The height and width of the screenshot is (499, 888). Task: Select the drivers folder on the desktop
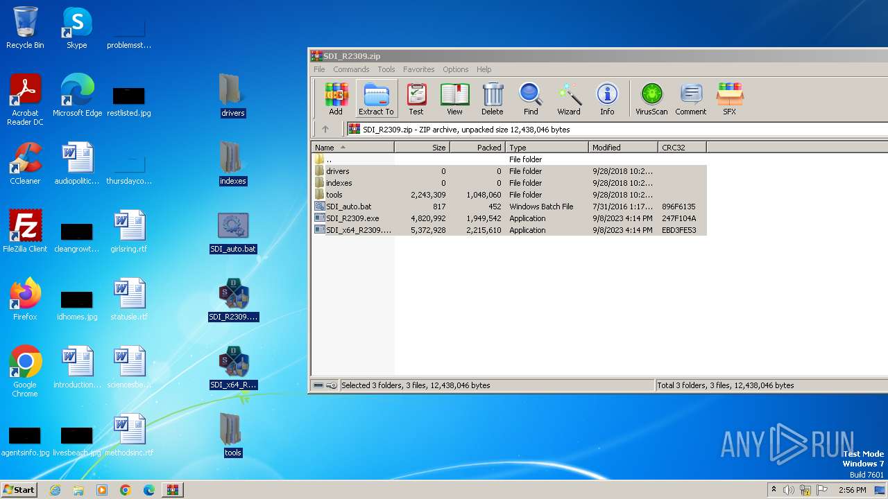[232, 96]
